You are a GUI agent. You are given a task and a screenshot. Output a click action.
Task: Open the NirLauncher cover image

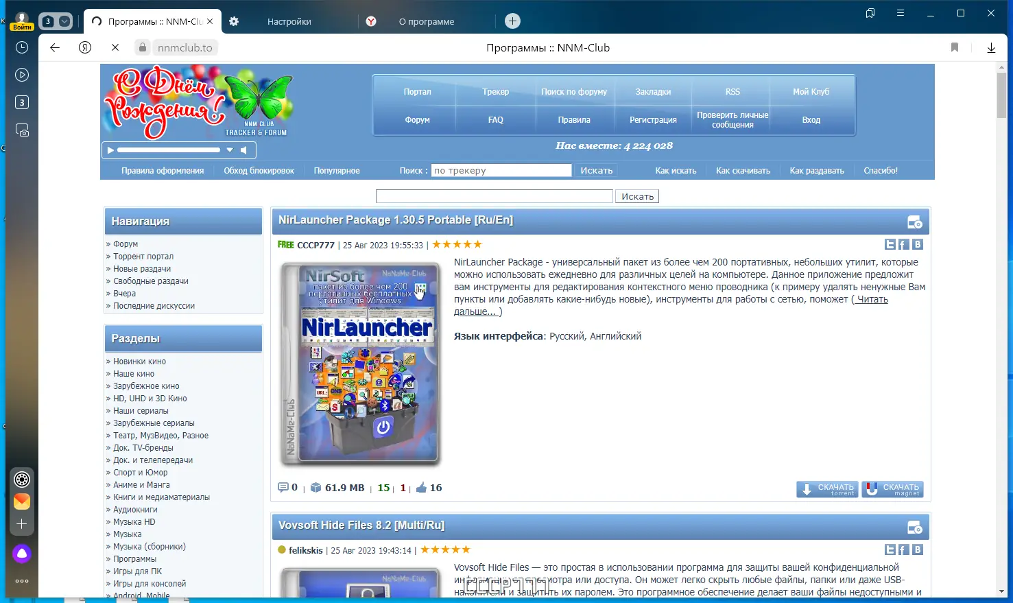coord(361,364)
